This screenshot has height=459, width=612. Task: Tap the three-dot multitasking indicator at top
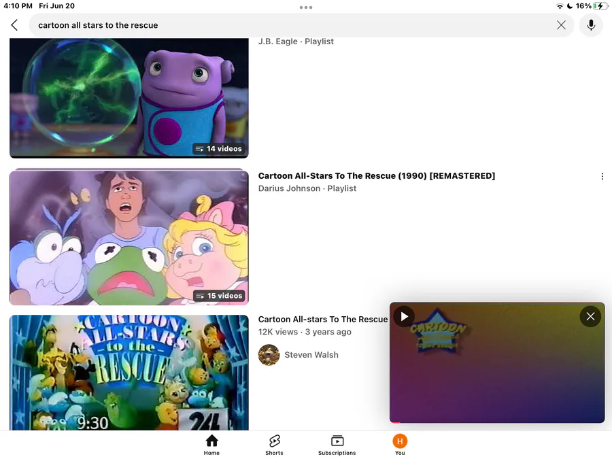(306, 7)
